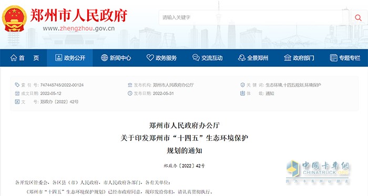Click title line 关于印发郑州市“十四五”生态环境保护
This screenshot has width=368, height=196.
coord(184,138)
